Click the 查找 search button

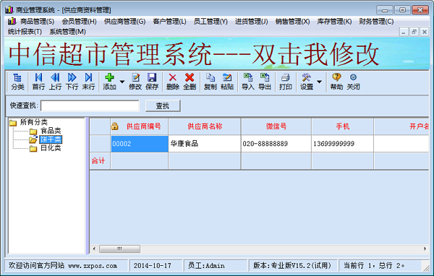point(163,105)
